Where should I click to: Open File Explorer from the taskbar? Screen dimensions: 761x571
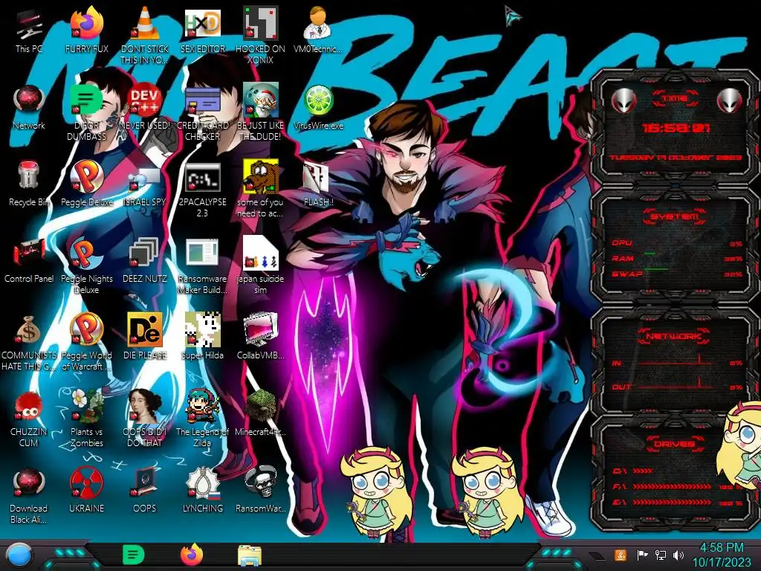click(x=250, y=555)
